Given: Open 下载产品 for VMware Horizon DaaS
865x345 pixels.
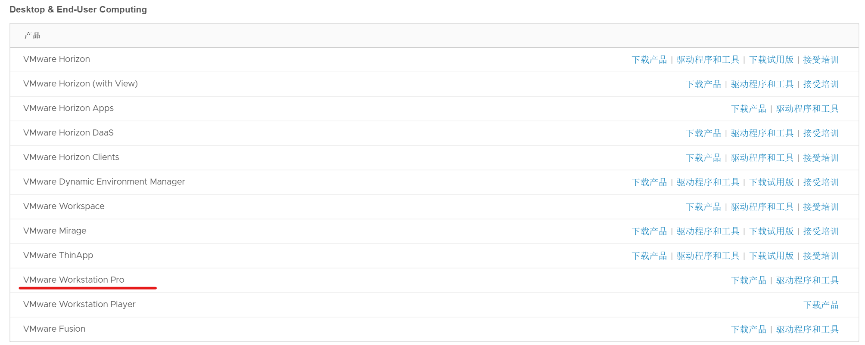Looking at the screenshot, I should pyautogui.click(x=703, y=133).
